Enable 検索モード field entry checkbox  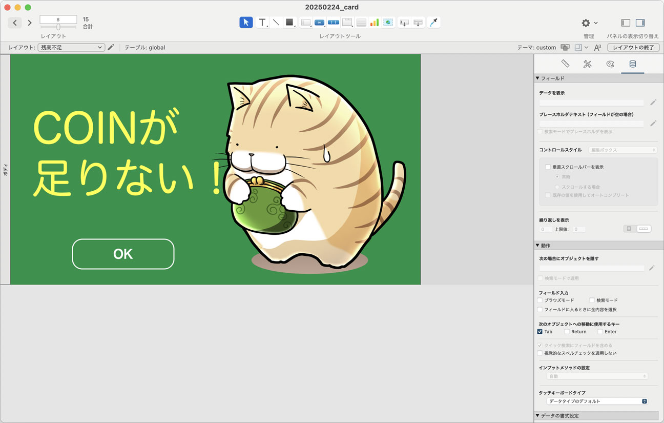pyautogui.click(x=592, y=300)
